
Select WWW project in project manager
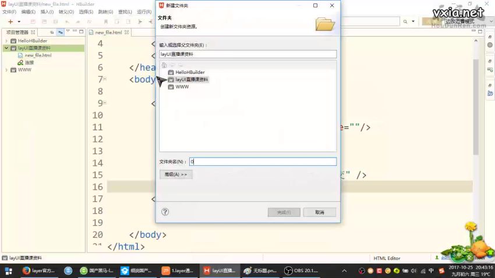click(x=24, y=70)
